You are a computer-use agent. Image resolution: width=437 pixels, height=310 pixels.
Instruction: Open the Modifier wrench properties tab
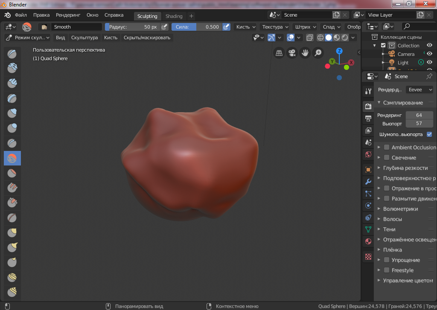pyautogui.click(x=368, y=182)
